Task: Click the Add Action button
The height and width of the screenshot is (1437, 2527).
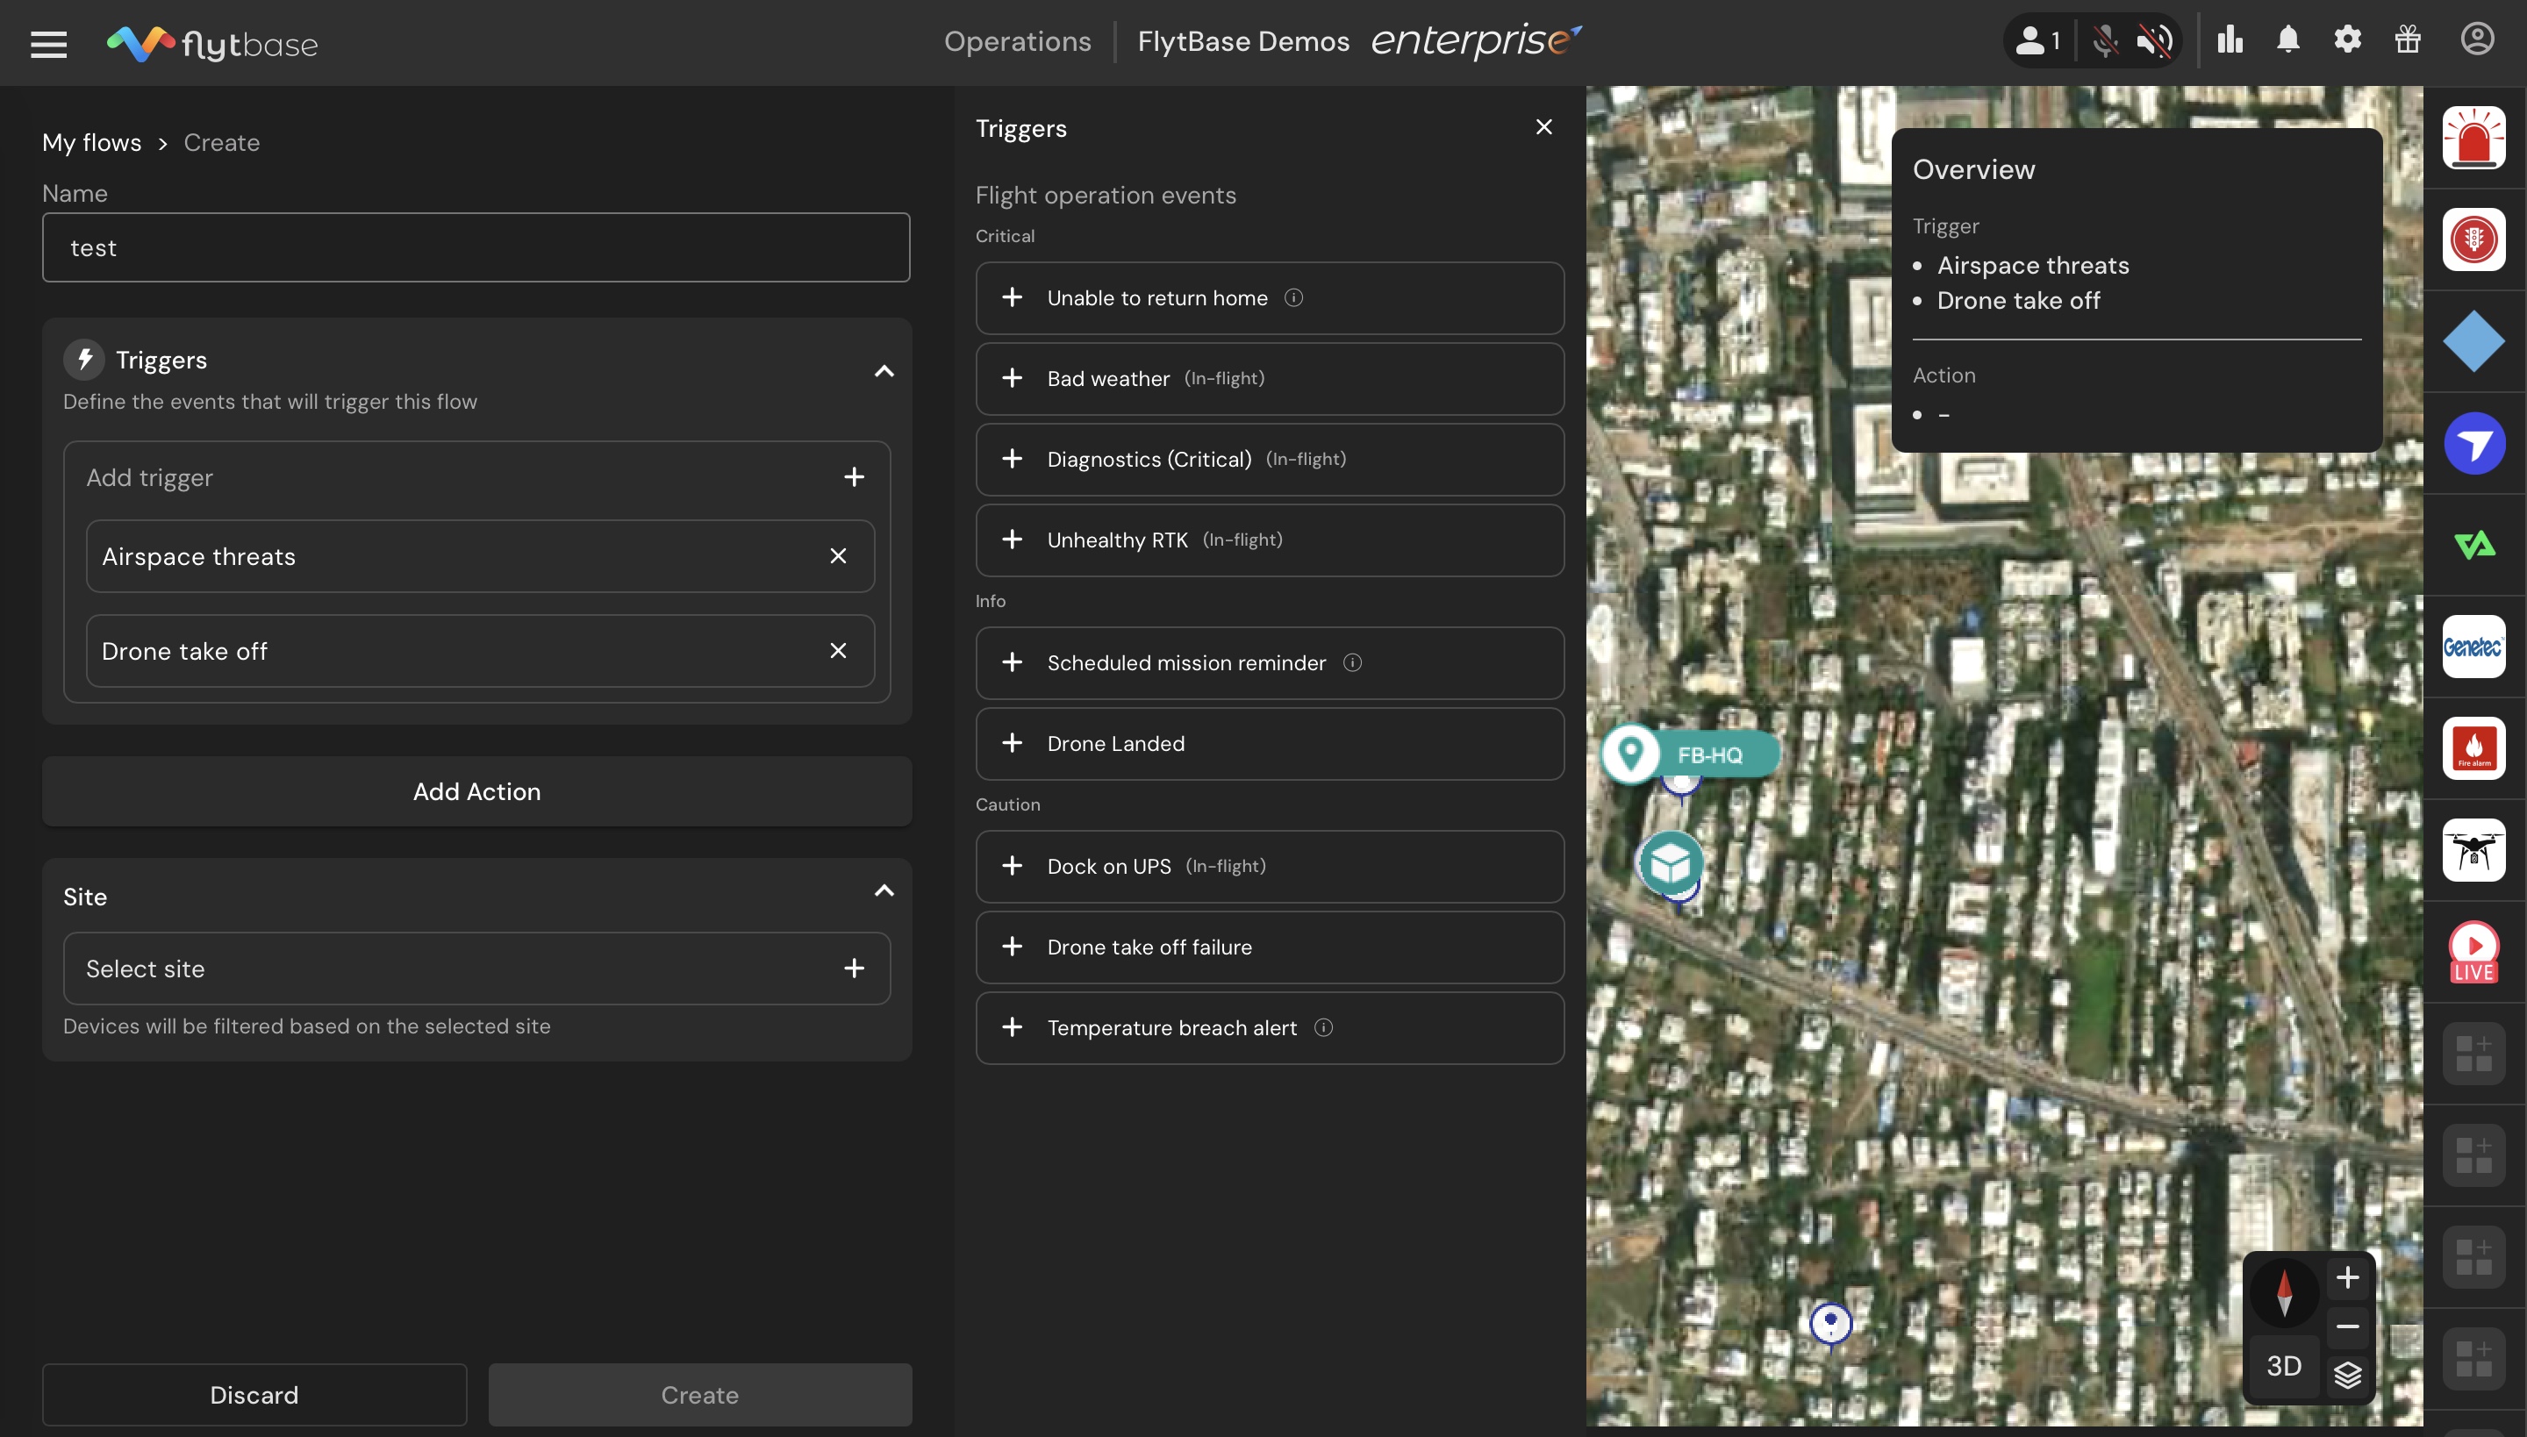Action: click(x=476, y=791)
